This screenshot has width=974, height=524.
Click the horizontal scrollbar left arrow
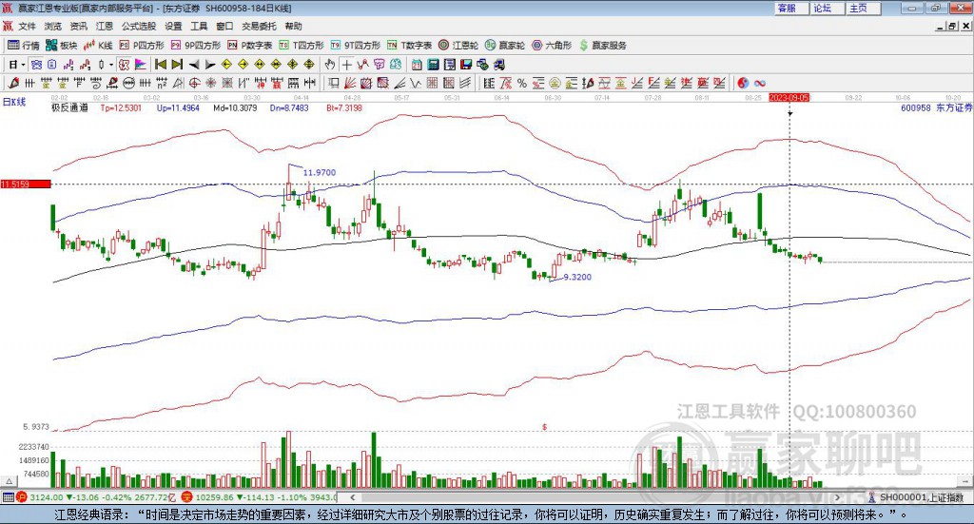(353, 497)
